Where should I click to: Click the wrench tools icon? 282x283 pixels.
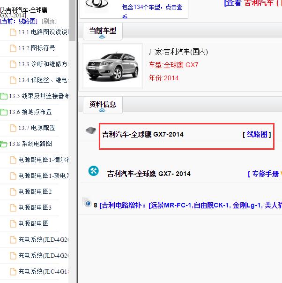(x=94, y=171)
